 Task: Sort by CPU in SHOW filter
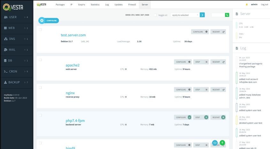(133, 15)
